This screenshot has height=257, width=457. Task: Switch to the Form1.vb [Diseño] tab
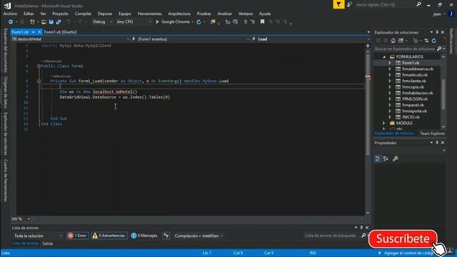[x=60, y=32]
